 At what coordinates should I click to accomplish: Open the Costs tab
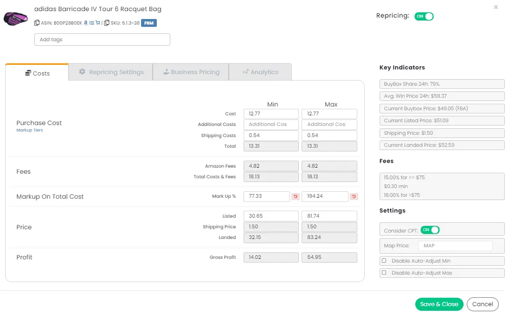(x=37, y=73)
